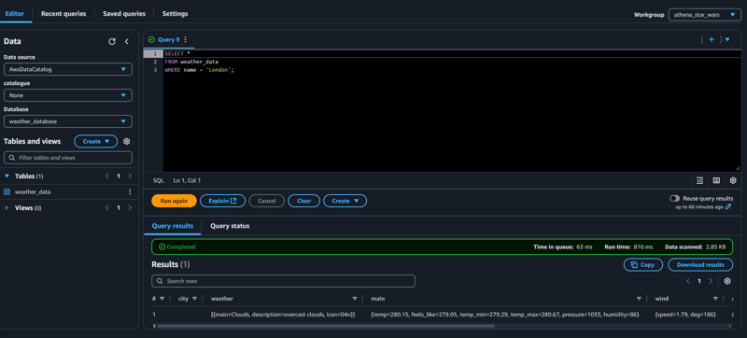
Task: Refresh the Data panel
Action: click(112, 41)
